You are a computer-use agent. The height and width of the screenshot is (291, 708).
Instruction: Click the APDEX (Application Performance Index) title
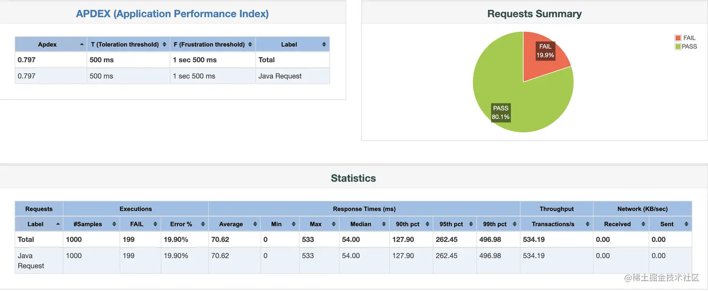(172, 14)
